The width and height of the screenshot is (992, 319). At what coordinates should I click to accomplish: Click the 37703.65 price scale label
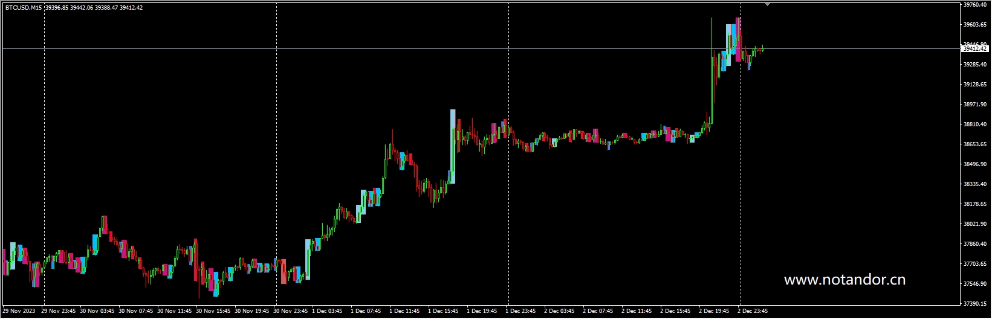[974, 264]
